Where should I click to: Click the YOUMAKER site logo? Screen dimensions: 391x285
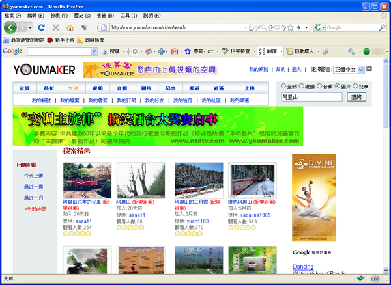coord(44,70)
